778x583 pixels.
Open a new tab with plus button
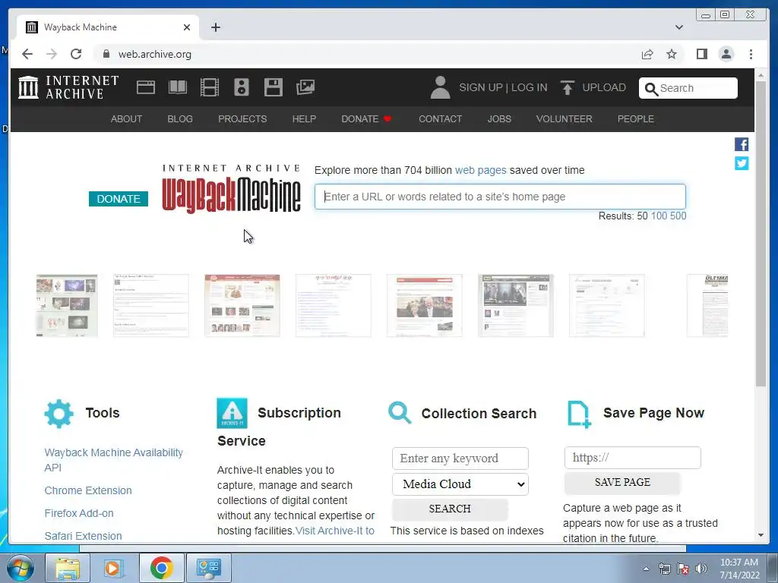point(215,27)
